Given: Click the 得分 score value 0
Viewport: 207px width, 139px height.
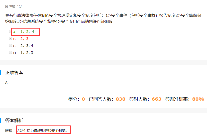Looking at the screenshot, I should [83, 99].
